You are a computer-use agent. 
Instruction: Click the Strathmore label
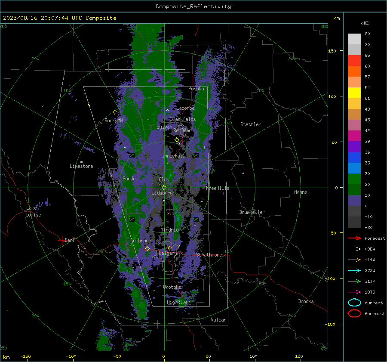tap(209, 255)
